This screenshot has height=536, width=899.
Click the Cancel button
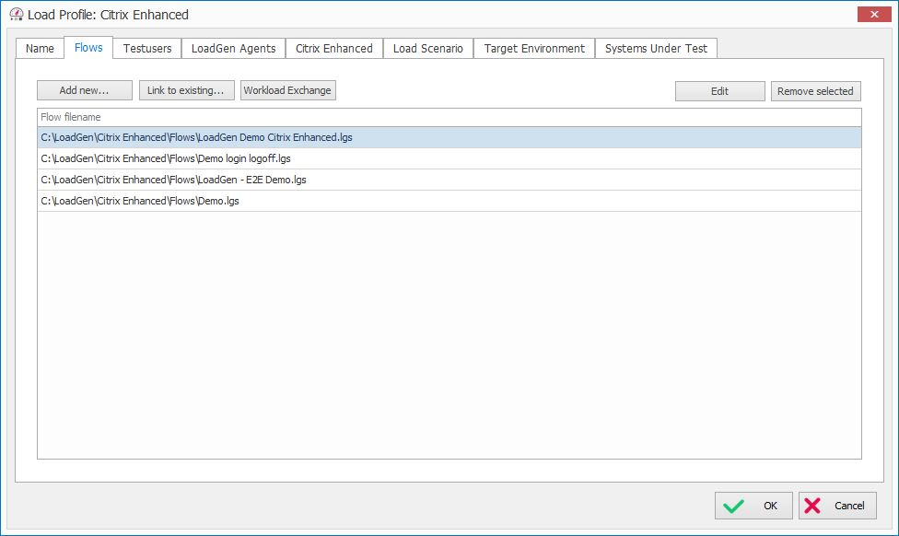tap(837, 506)
